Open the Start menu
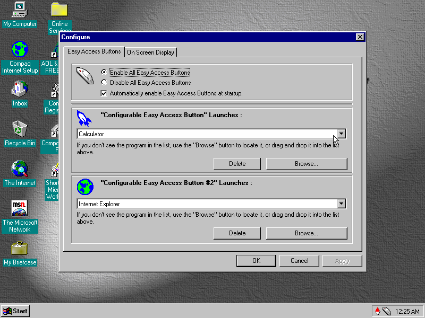The width and height of the screenshot is (425, 318). [15, 311]
